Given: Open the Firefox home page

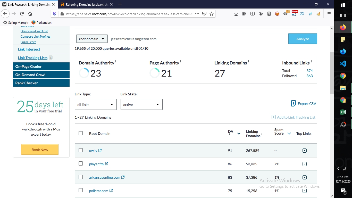Looking at the screenshot, I should pos(30,14).
